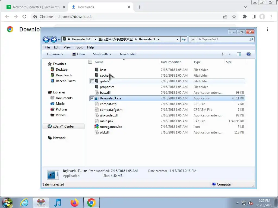
Task: Open recent locations dropdown beside Forward arrow
Action: [59, 40]
